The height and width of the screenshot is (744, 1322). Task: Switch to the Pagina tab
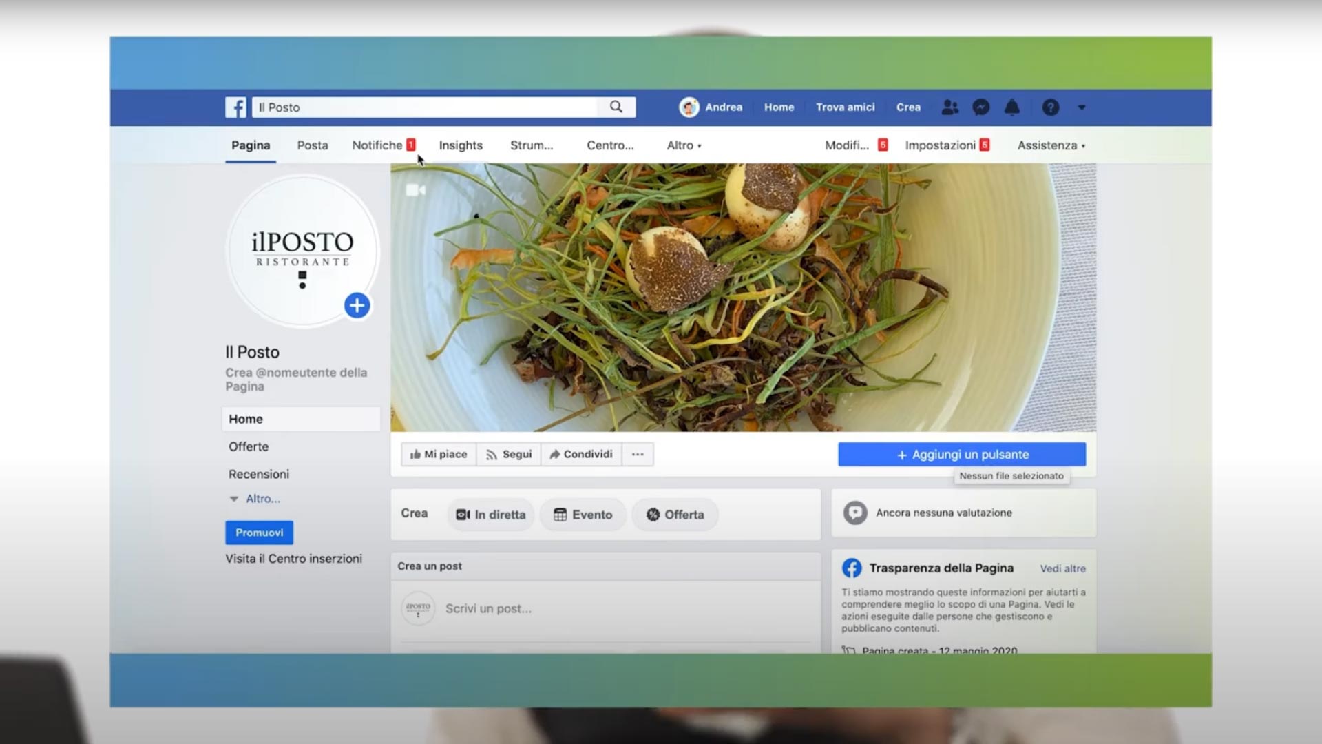[x=251, y=145]
